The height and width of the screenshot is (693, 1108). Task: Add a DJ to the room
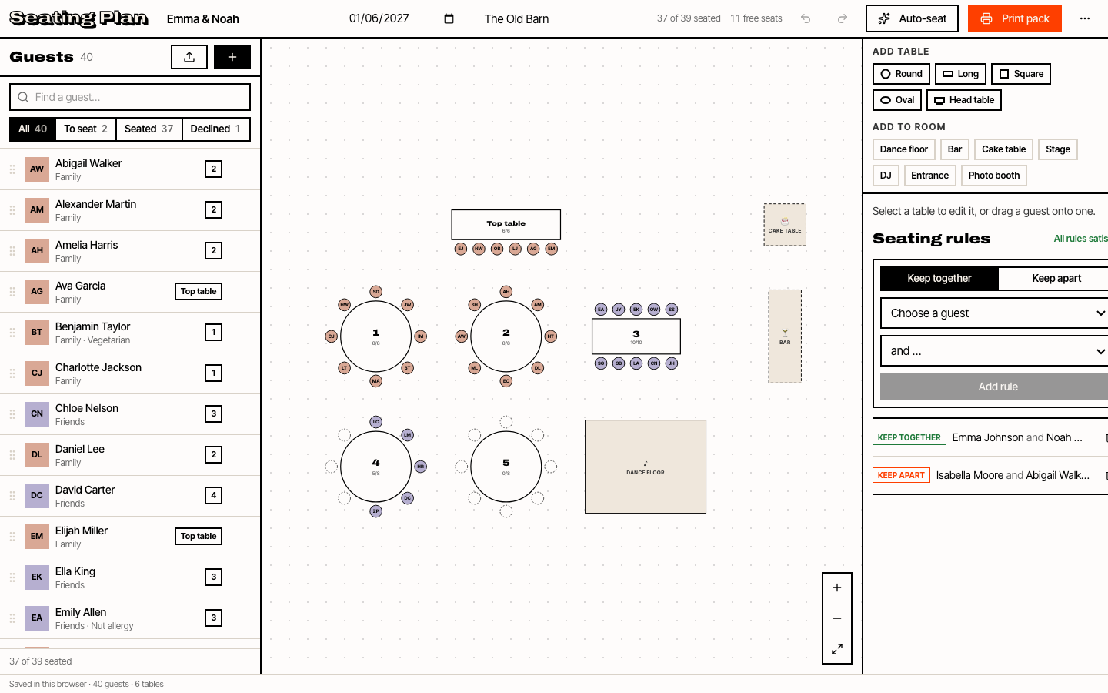886,176
